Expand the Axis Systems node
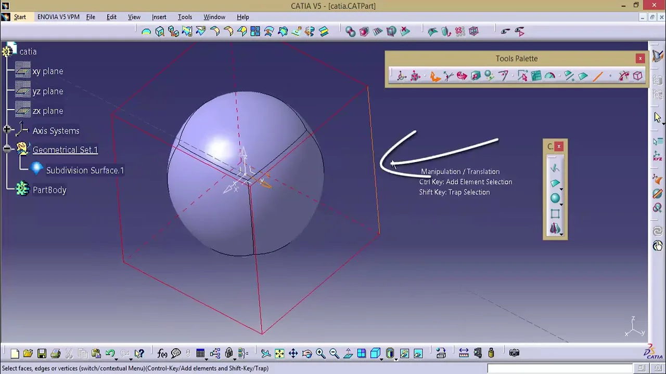 coord(7,130)
